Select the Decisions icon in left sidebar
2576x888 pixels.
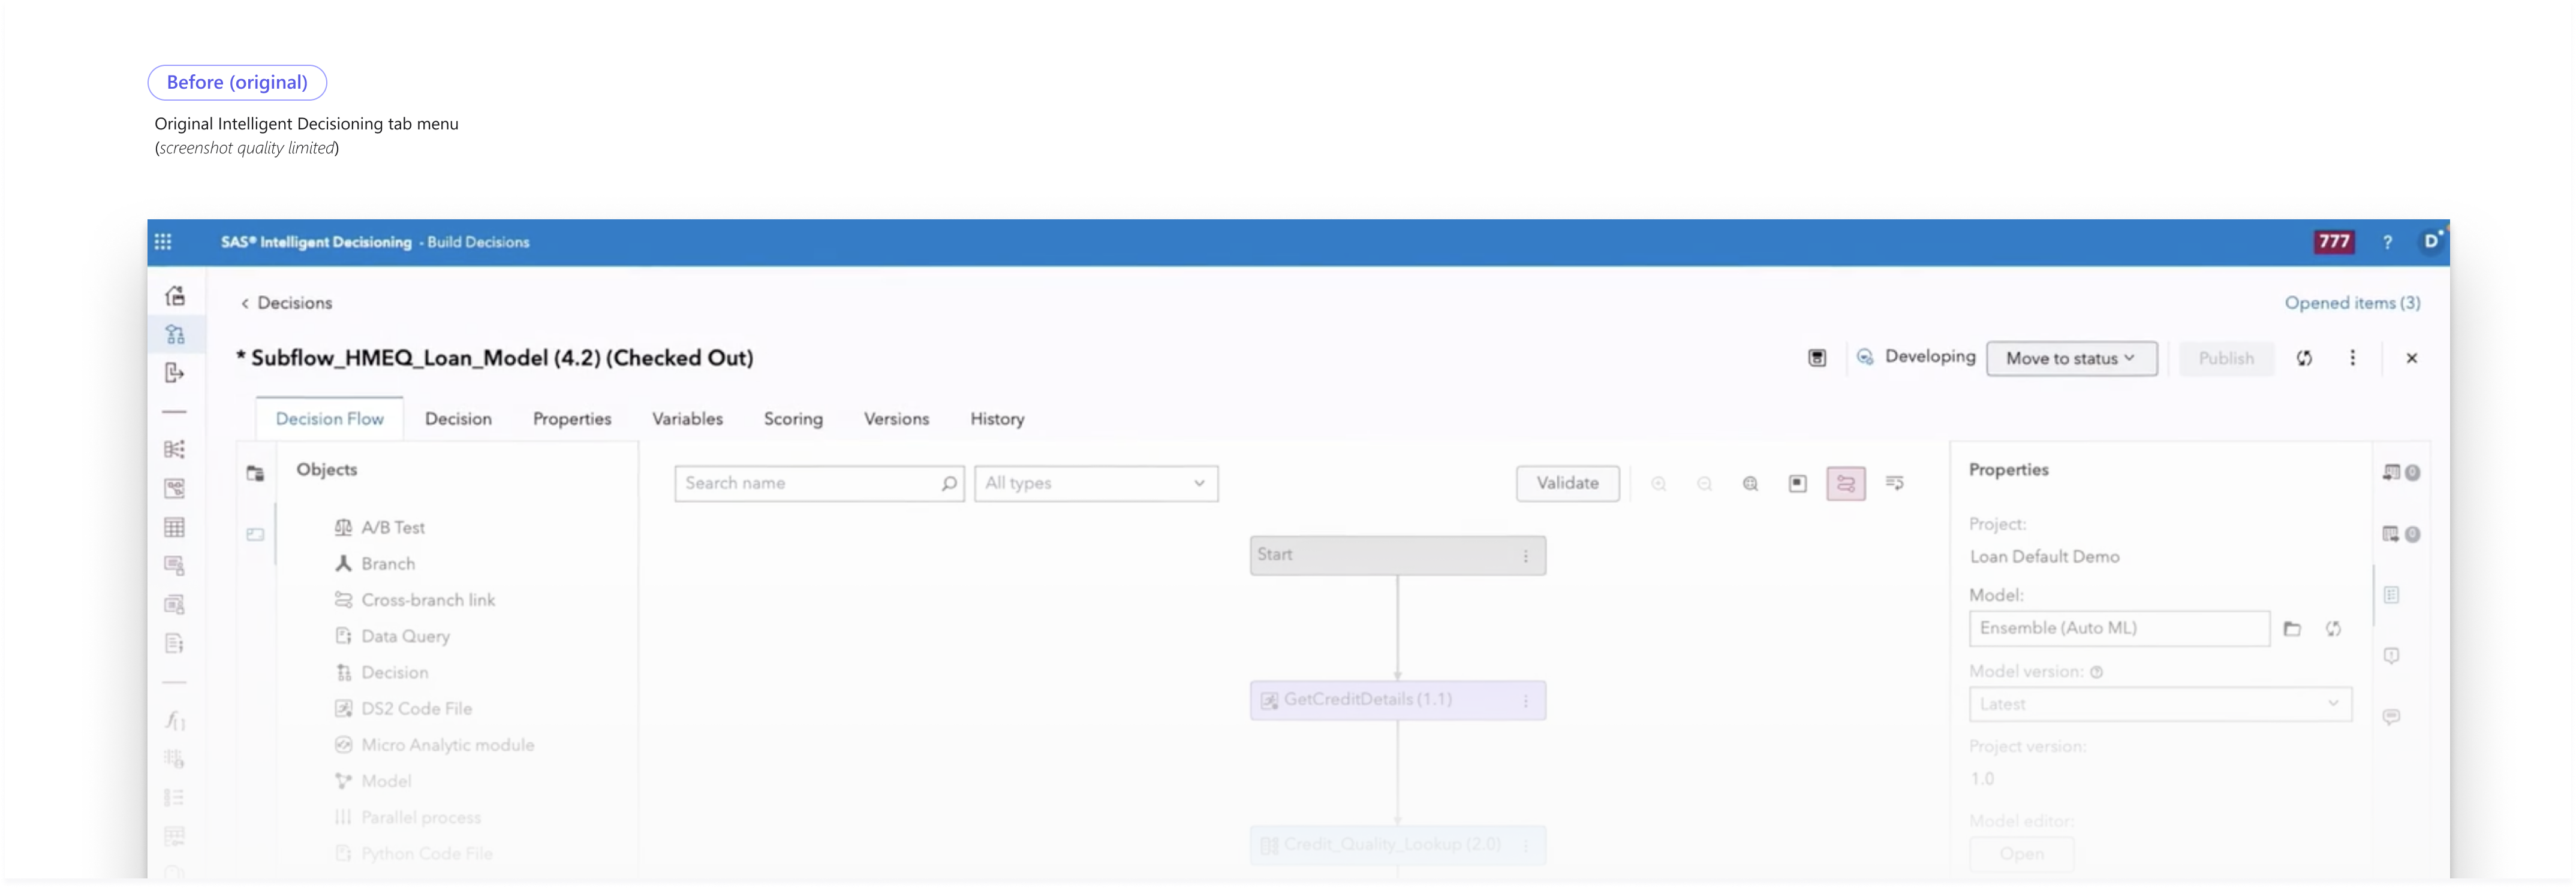click(x=175, y=334)
